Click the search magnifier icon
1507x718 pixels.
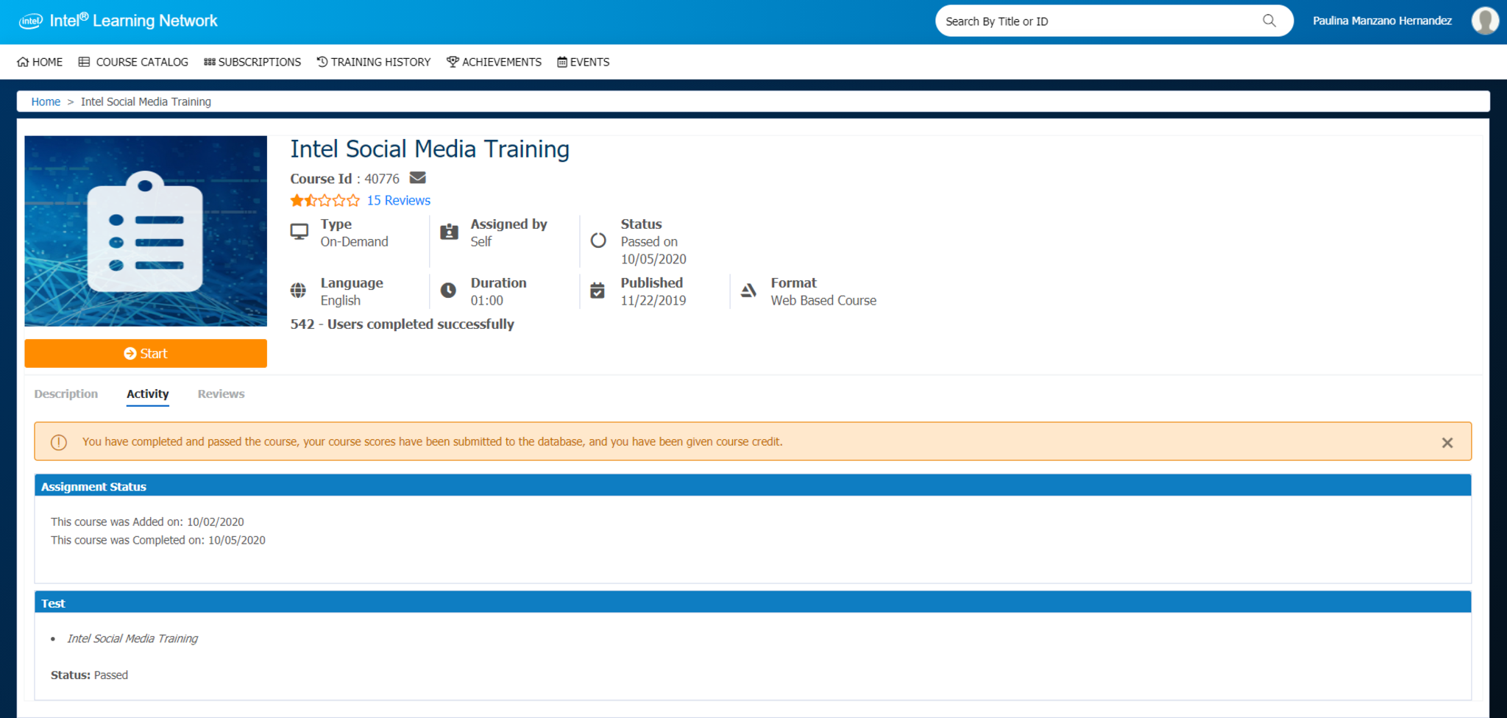point(1269,21)
